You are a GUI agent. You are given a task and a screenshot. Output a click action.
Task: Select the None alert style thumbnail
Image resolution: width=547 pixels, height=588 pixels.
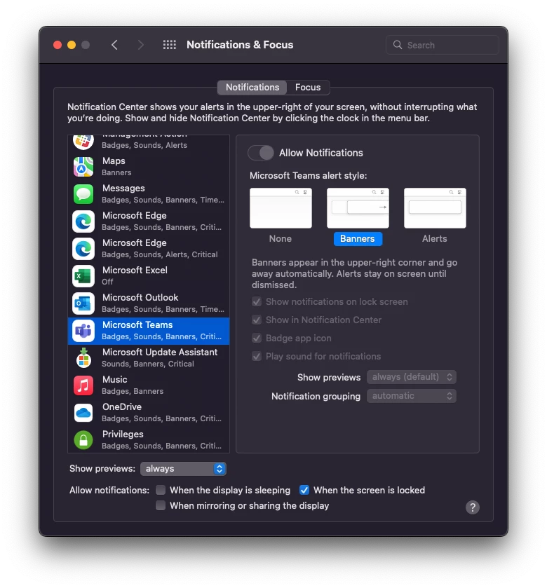[x=281, y=208]
